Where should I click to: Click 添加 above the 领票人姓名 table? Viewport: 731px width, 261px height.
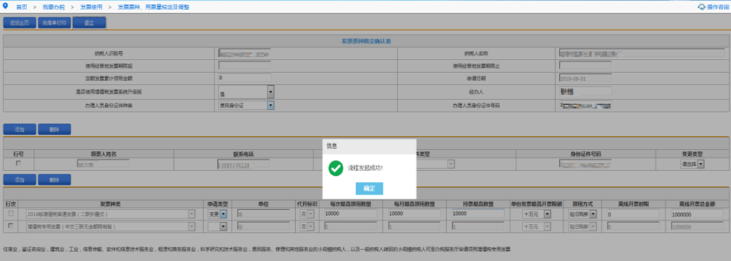point(20,129)
